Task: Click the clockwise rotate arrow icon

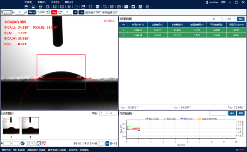Action: click(x=60, y=12)
